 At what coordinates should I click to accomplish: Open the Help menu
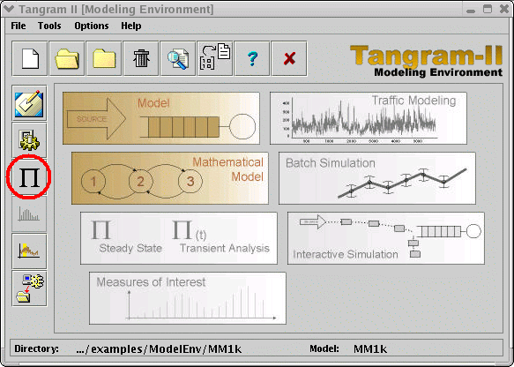(131, 26)
